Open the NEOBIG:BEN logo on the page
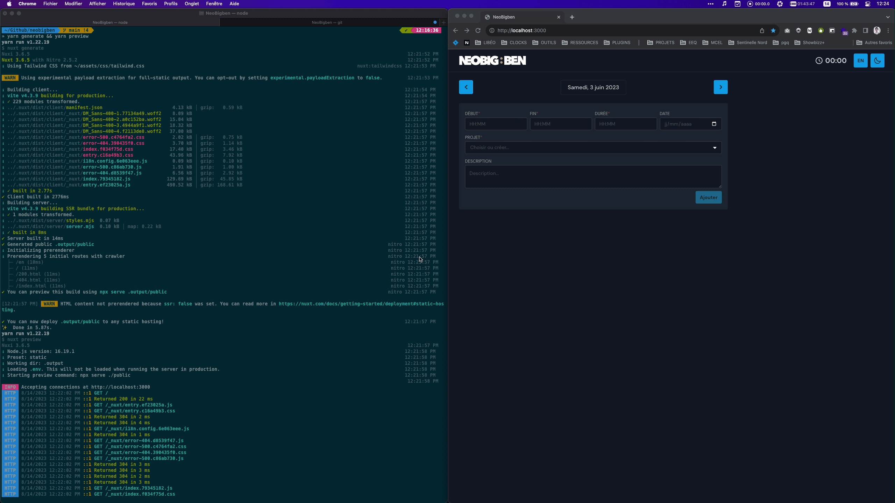This screenshot has width=895, height=503. click(492, 60)
